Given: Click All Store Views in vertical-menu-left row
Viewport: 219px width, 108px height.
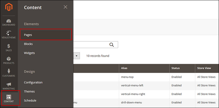Looking at the screenshot, I should [206, 85].
